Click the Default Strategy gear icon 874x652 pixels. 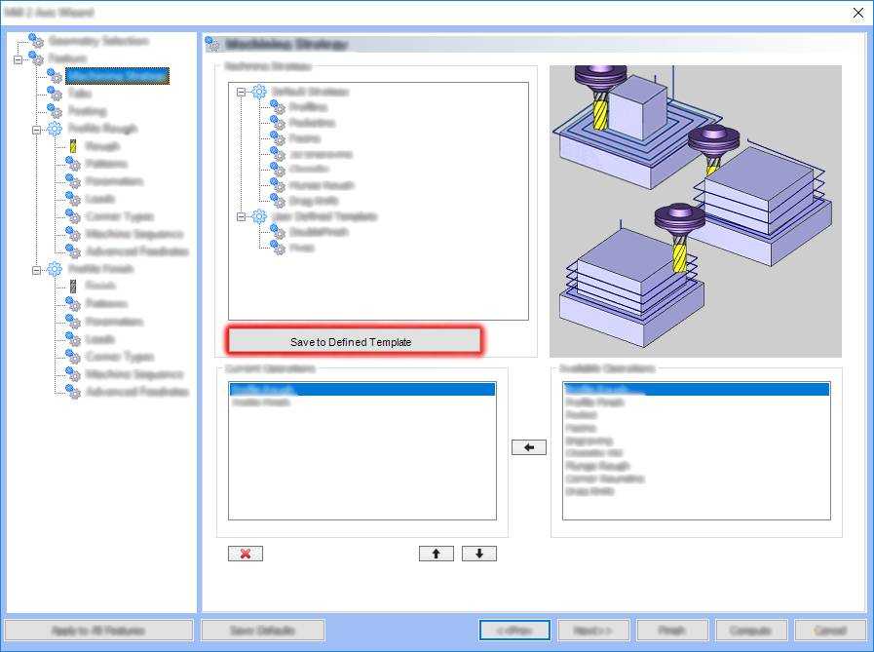coord(259,92)
